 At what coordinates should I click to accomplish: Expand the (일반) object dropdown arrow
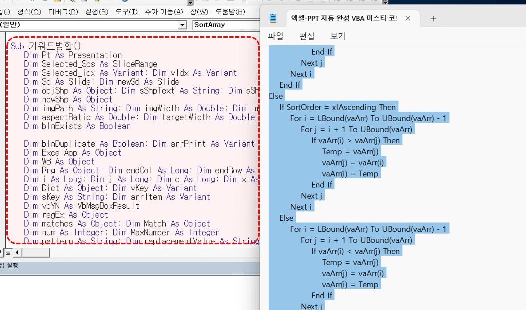coord(182,25)
